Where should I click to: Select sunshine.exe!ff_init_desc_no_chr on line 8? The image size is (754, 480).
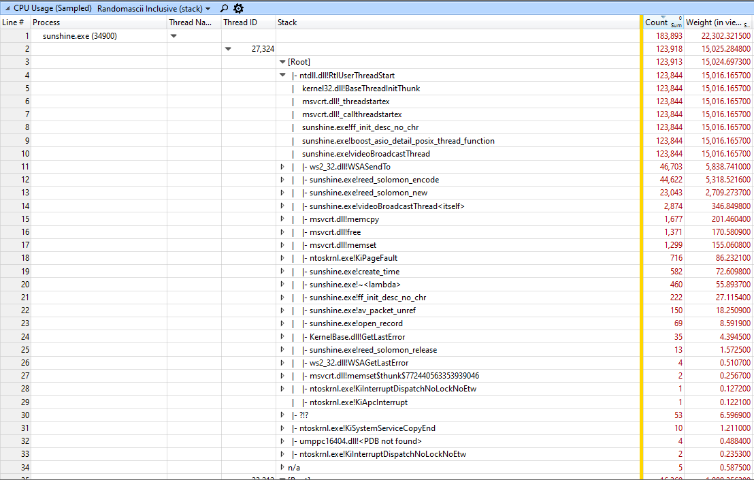point(360,127)
